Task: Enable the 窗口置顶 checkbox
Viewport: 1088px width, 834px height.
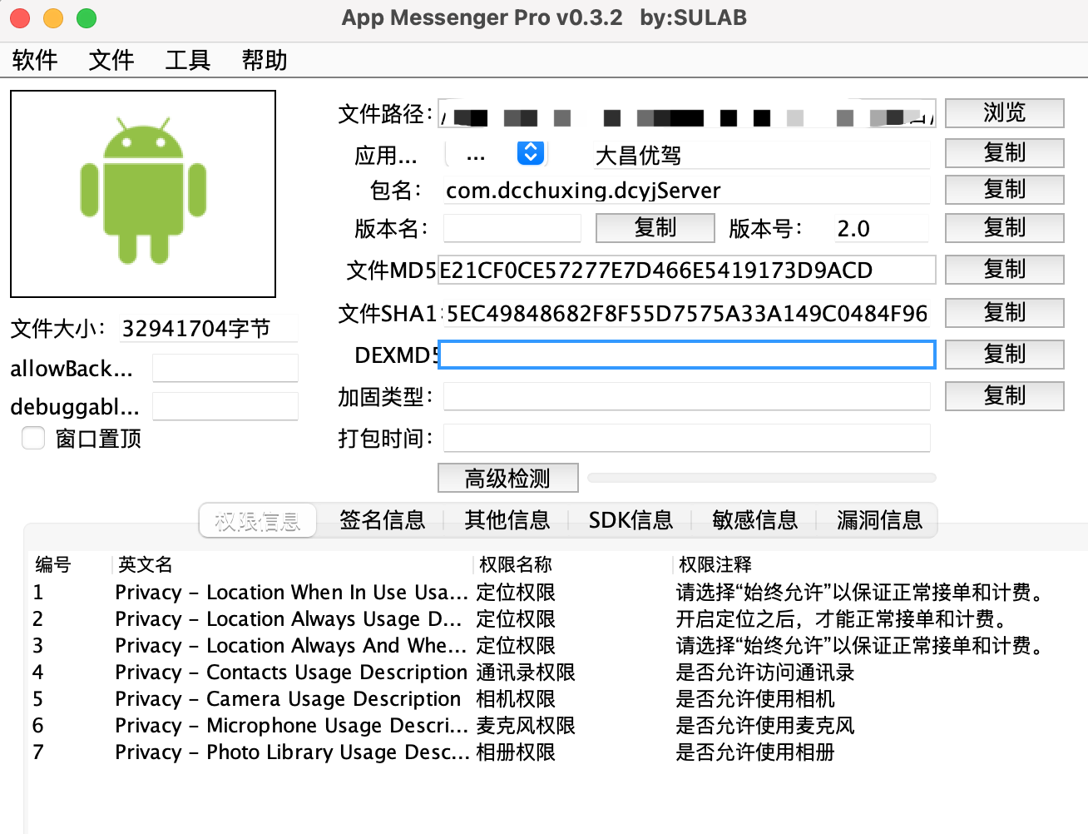Action: 33,438
